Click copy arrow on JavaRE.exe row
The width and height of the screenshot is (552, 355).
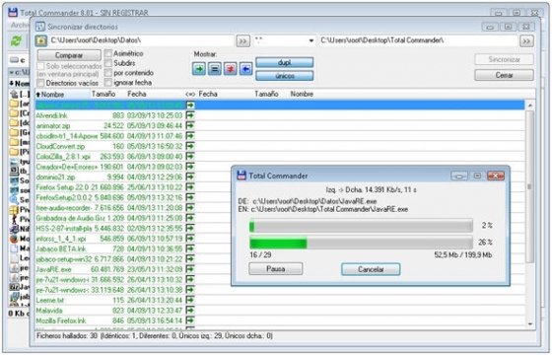(190, 269)
